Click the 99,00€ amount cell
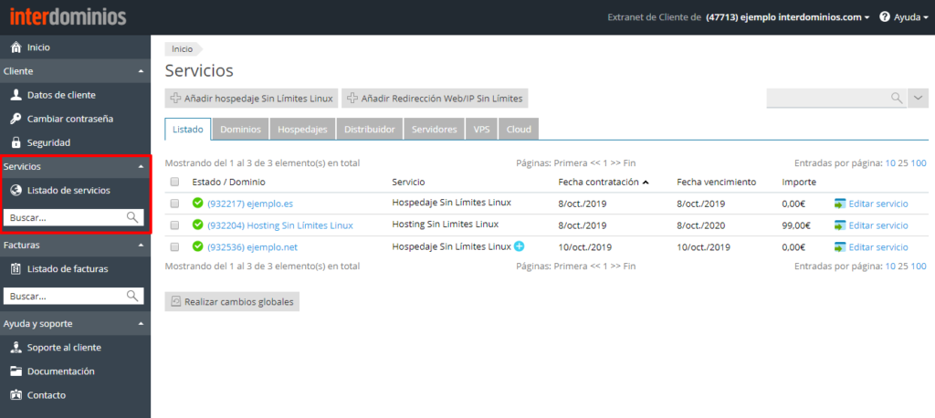The width and height of the screenshot is (935, 418). click(796, 225)
